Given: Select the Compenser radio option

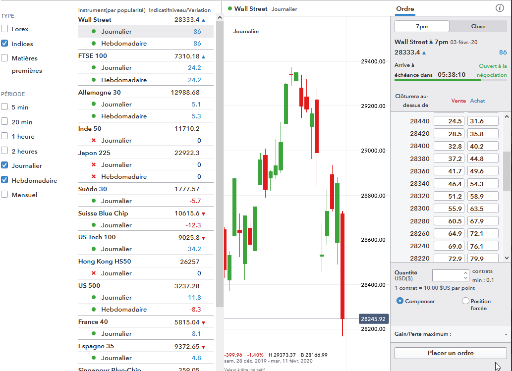Looking at the screenshot, I should [x=399, y=301].
